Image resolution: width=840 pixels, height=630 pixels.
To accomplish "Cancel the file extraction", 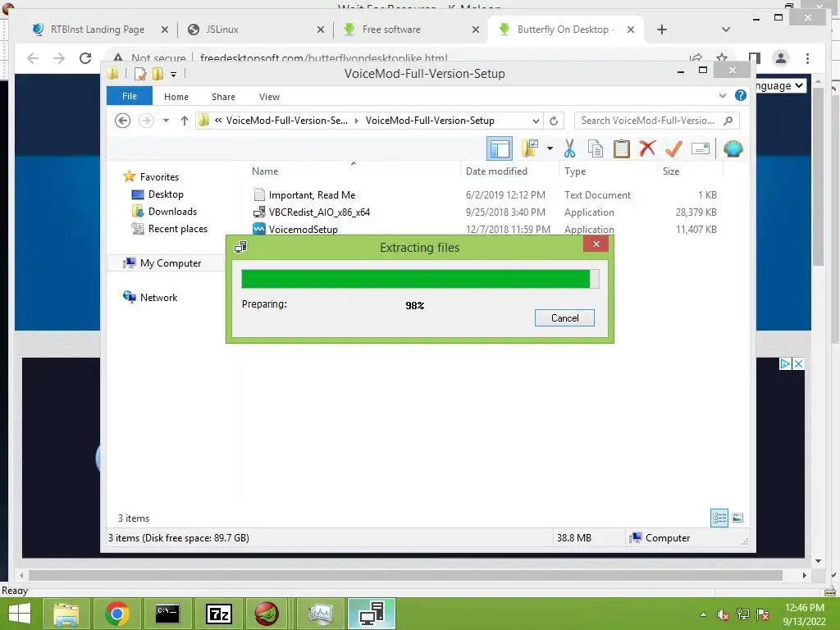I will (x=564, y=317).
